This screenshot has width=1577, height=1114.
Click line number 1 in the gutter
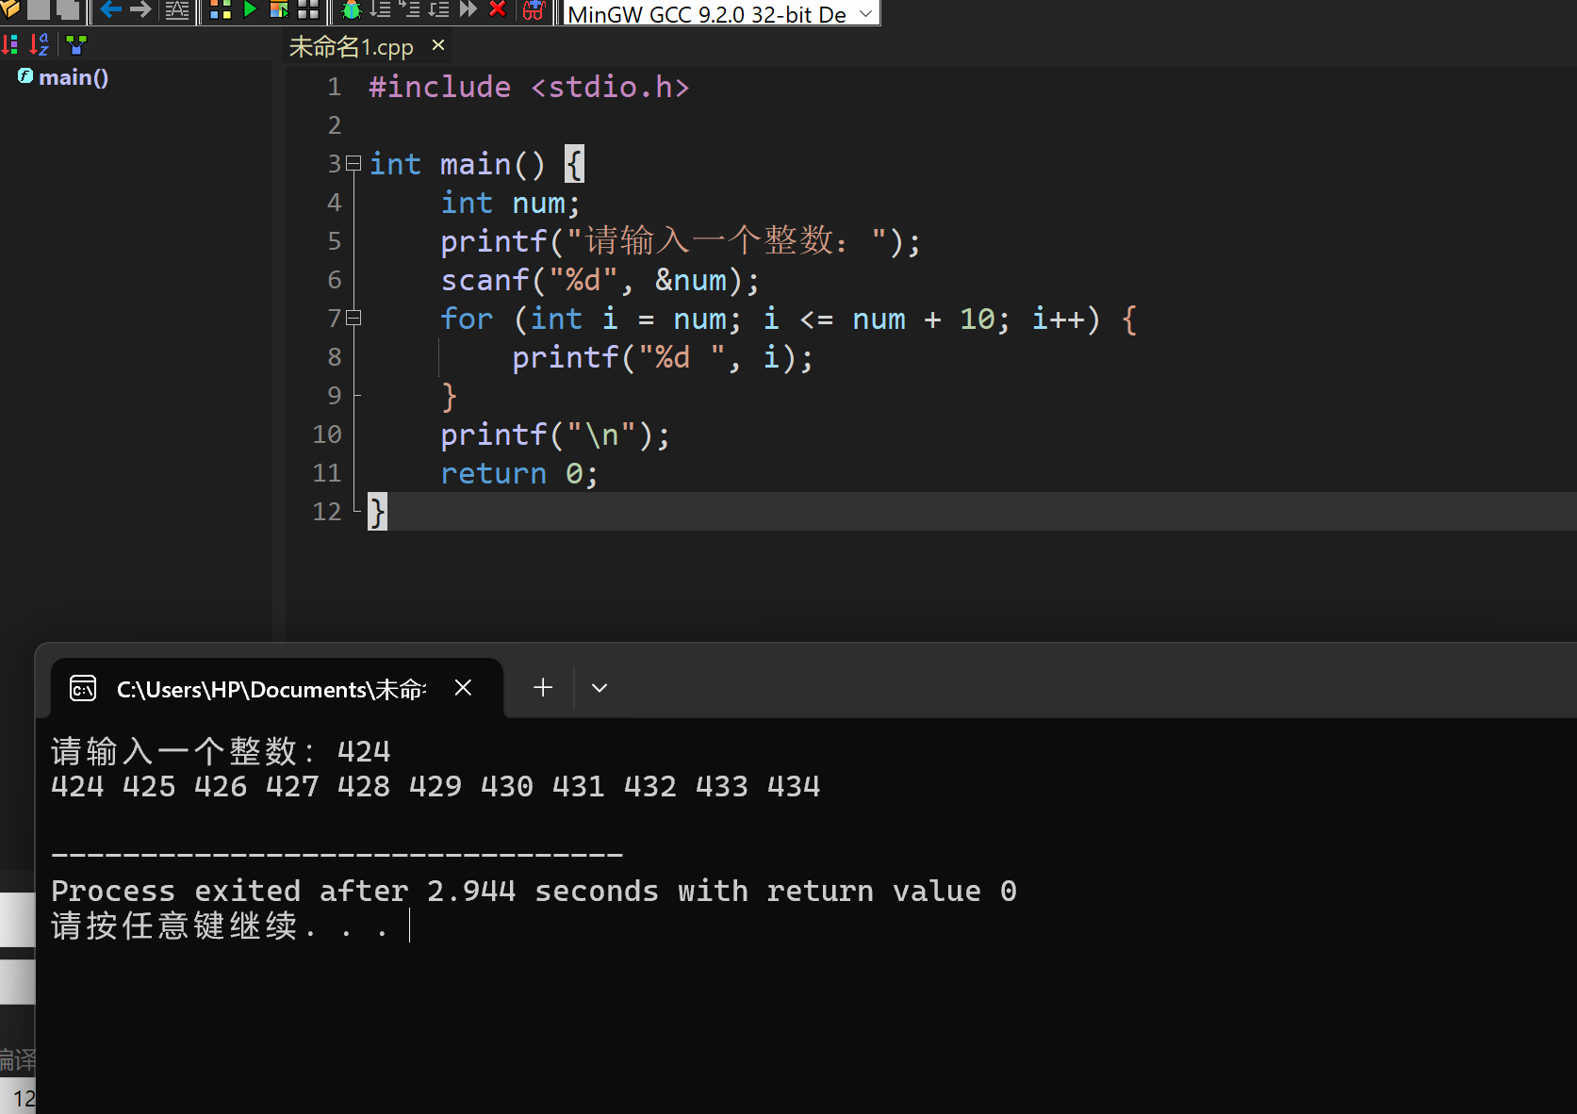click(334, 87)
